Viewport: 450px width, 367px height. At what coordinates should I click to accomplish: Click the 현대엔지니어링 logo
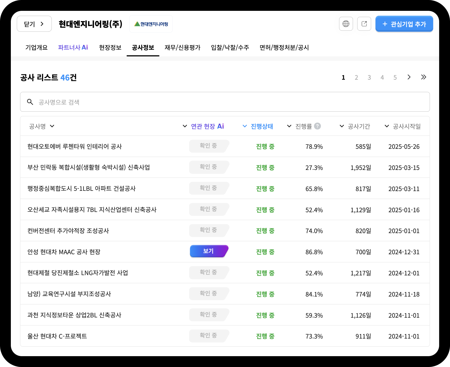[151, 24]
